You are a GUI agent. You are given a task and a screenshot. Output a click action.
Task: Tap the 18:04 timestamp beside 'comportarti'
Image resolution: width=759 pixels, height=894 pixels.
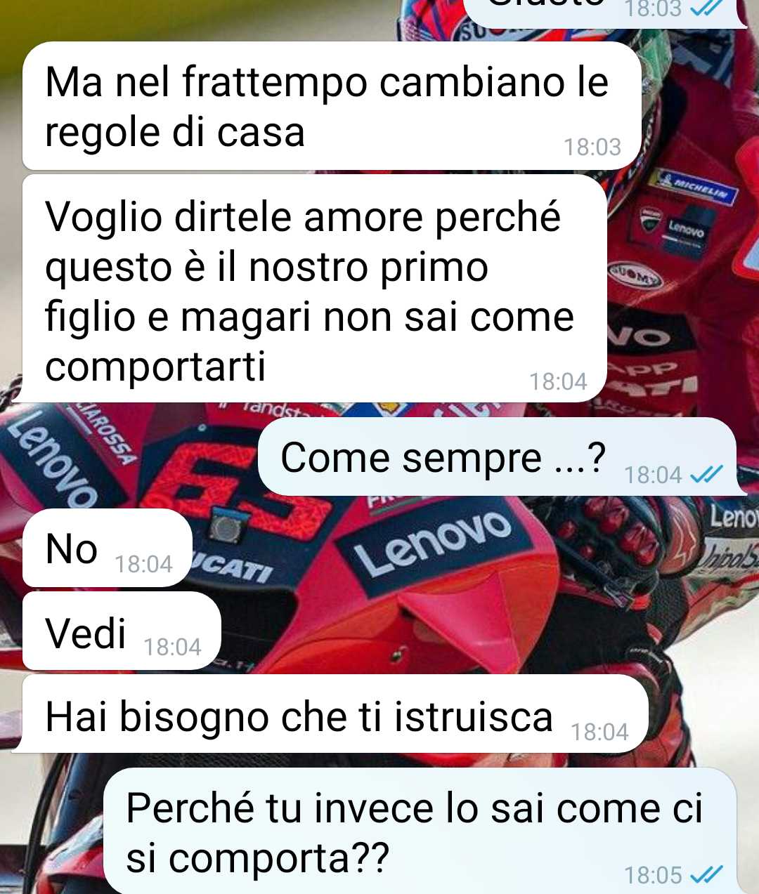coord(558,381)
